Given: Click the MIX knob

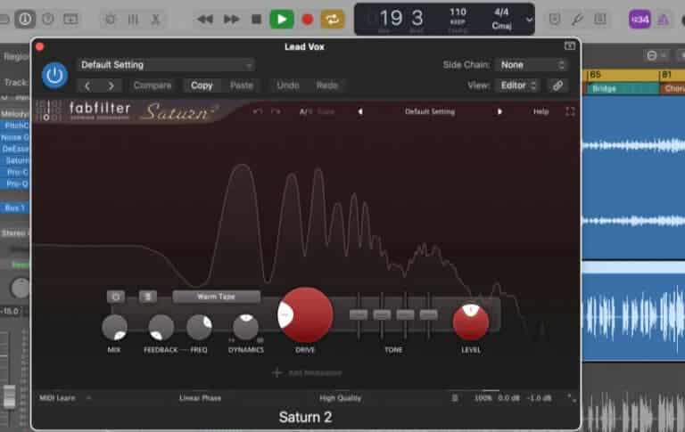Looking at the screenshot, I should (x=114, y=327).
